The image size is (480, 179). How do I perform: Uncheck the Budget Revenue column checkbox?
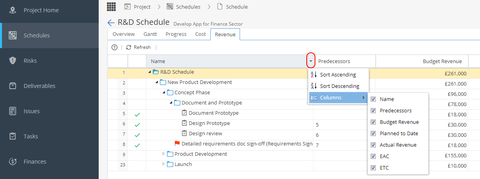click(x=373, y=122)
